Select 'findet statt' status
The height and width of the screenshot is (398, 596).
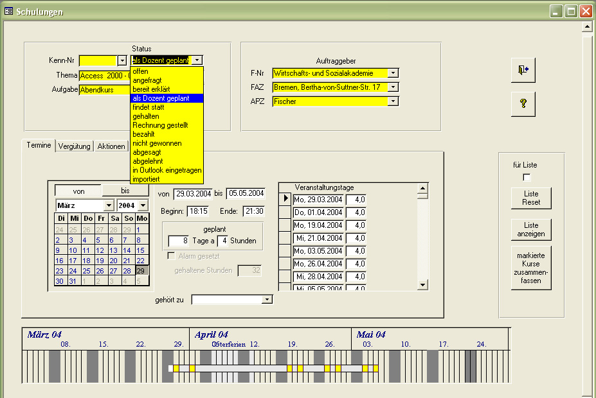167,107
